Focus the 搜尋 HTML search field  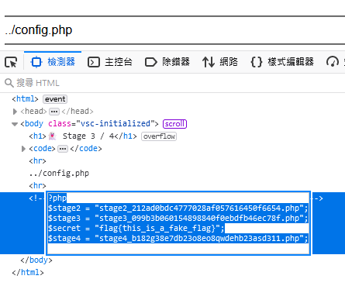pos(172,83)
